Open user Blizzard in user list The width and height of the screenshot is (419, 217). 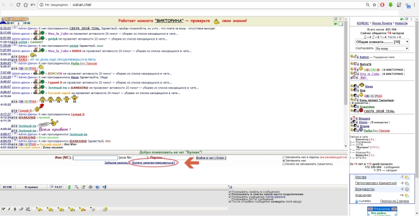tap(364, 119)
